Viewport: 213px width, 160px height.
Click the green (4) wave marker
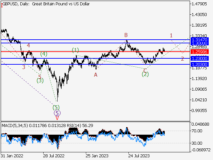44,54
